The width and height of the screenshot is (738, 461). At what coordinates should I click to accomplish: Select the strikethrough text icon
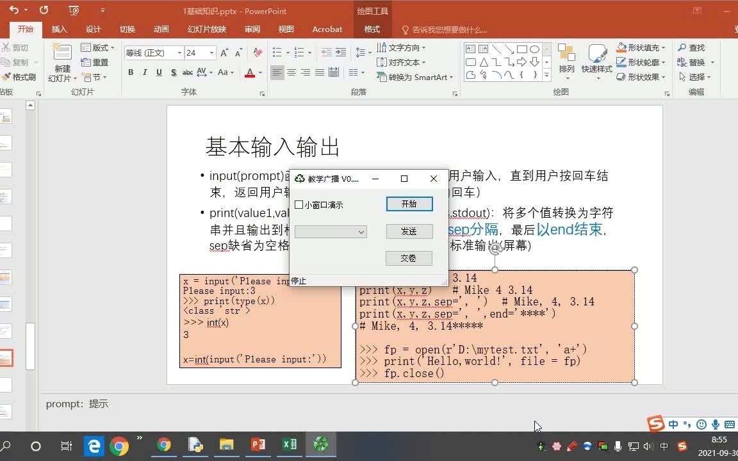[188, 72]
